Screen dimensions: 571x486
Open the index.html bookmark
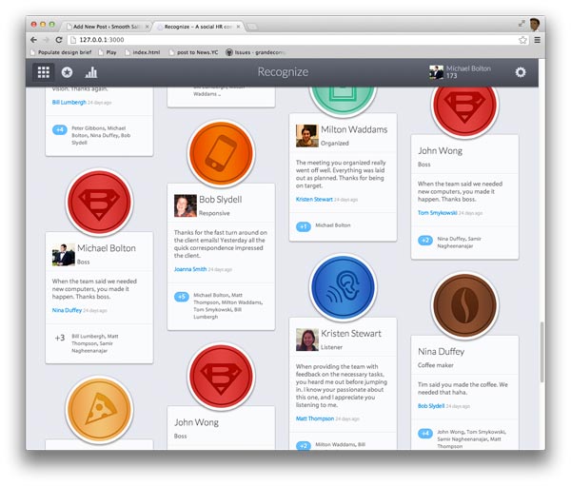[143, 52]
